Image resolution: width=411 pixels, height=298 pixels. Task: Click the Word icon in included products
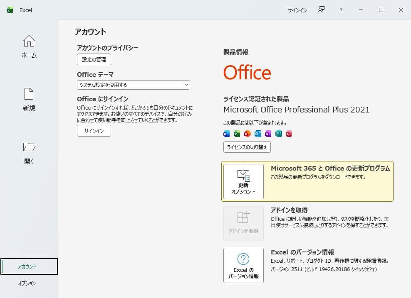(x=226, y=134)
